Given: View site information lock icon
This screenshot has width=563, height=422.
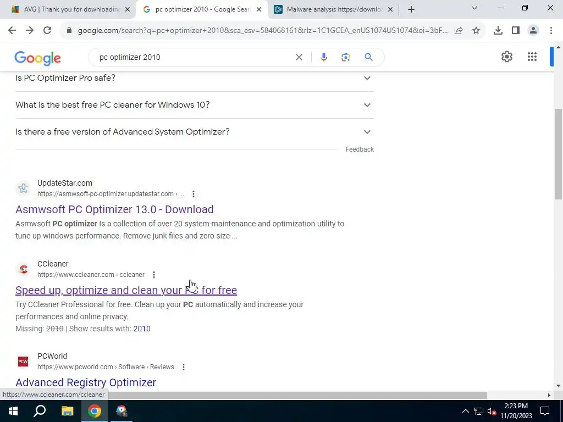Looking at the screenshot, I should (69, 31).
